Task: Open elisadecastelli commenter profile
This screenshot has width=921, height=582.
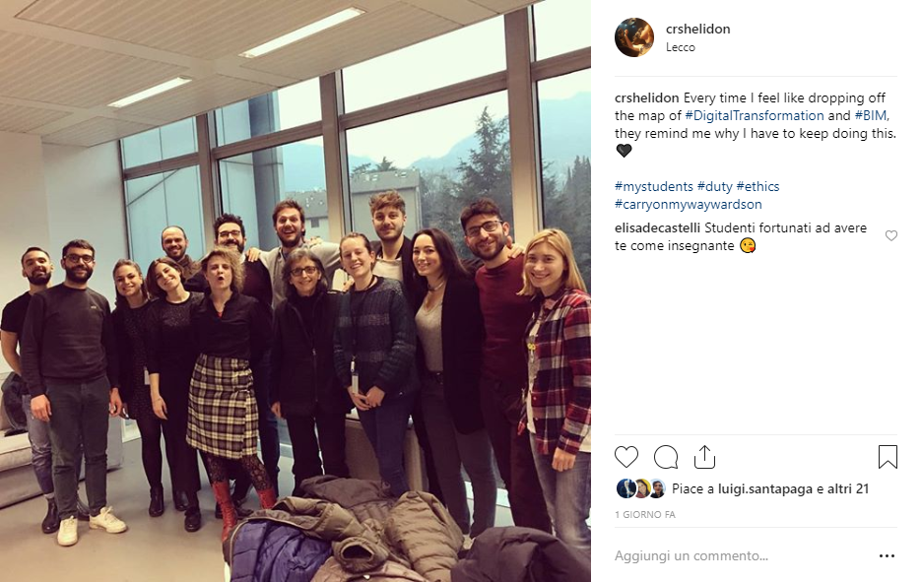Action: click(x=657, y=227)
